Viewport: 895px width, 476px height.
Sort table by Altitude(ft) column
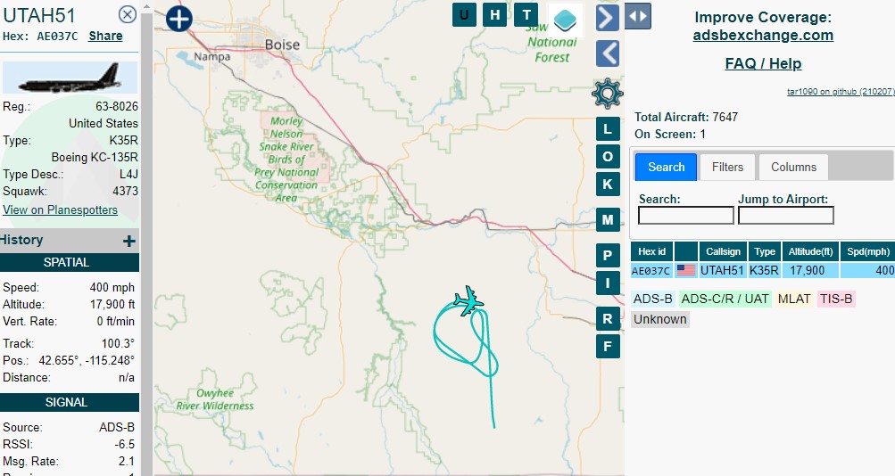point(811,251)
